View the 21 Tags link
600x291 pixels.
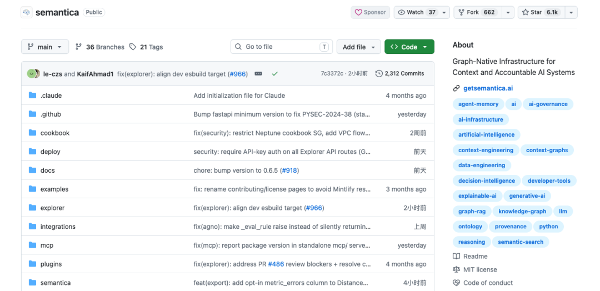tap(146, 47)
